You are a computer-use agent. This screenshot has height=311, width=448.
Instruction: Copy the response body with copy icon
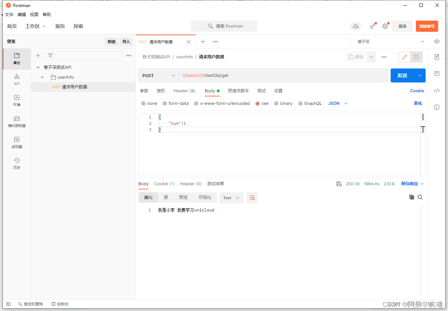point(412,197)
